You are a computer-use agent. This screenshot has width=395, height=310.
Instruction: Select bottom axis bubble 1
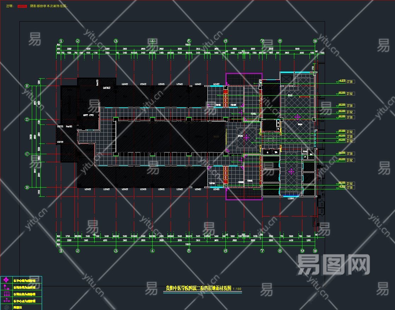pos(61,251)
